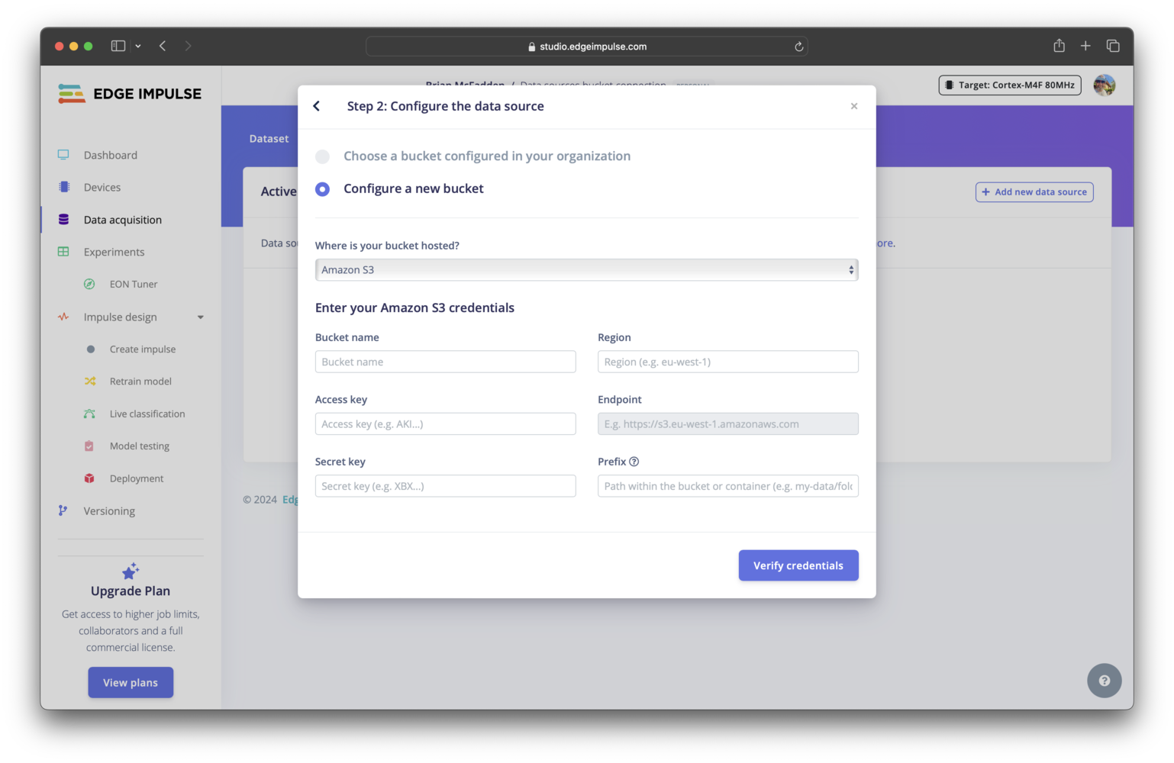1174x763 pixels.
Task: Open EON Tuner page
Action: [x=134, y=284]
